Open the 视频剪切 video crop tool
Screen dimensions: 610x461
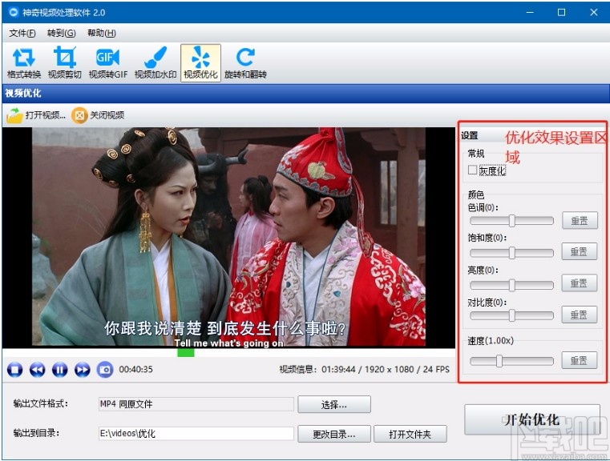click(65, 63)
